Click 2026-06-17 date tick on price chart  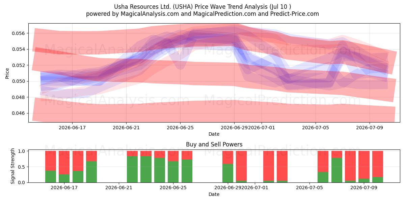[x=72, y=128]
